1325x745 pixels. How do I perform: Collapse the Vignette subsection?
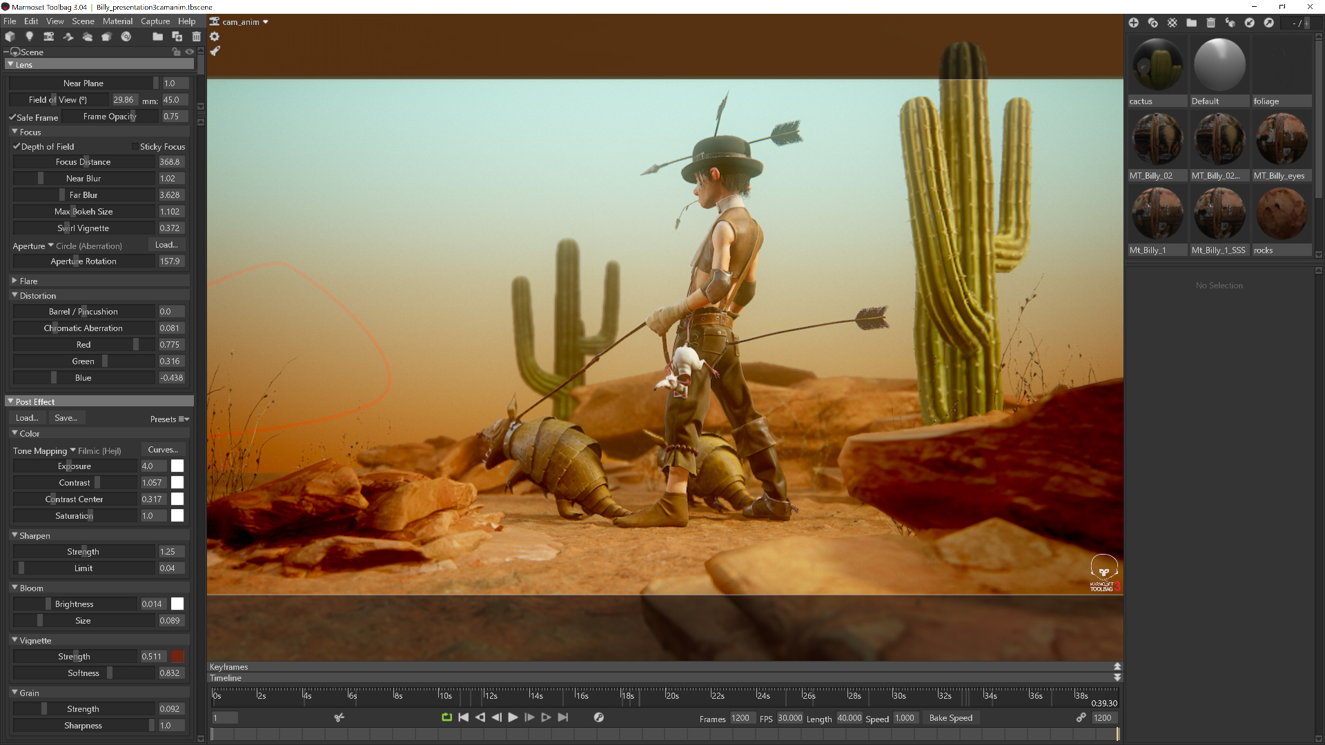coord(14,639)
